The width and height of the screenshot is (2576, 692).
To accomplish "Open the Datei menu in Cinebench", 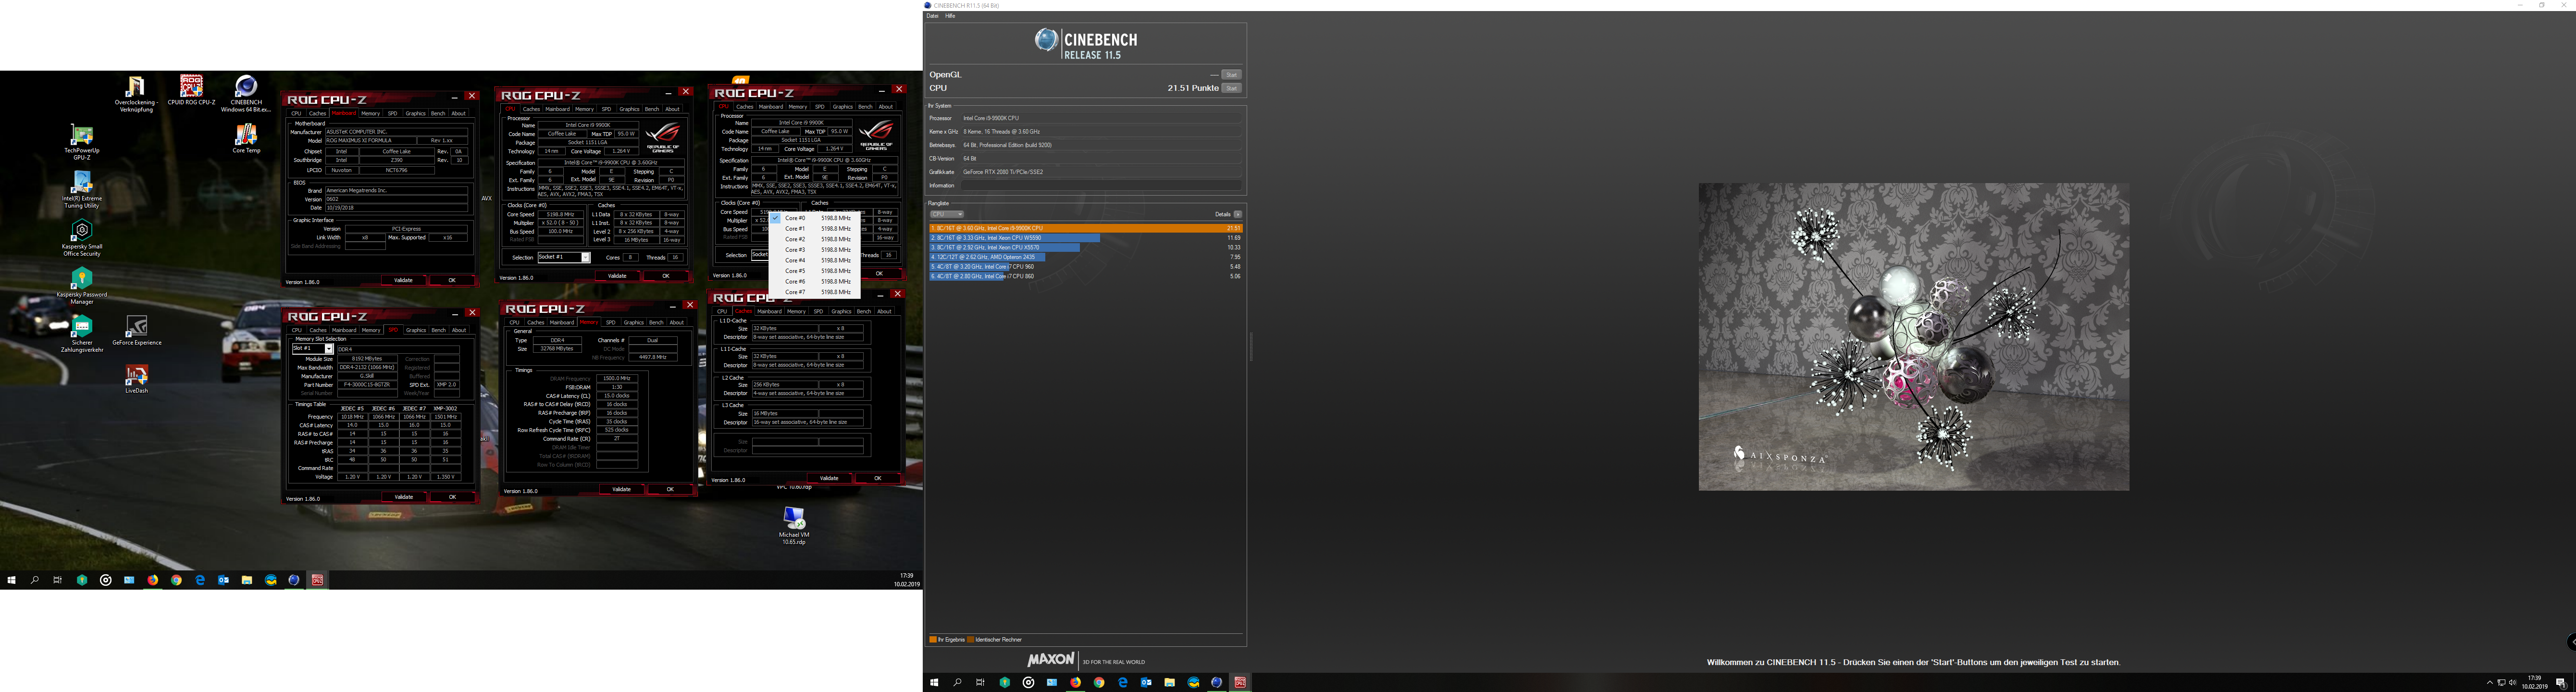I will (932, 16).
